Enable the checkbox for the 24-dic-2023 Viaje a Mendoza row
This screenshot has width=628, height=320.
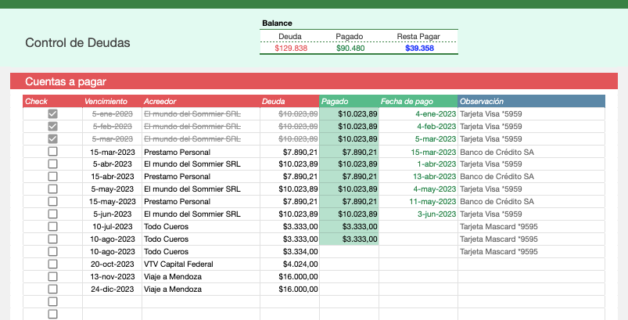tap(52, 289)
